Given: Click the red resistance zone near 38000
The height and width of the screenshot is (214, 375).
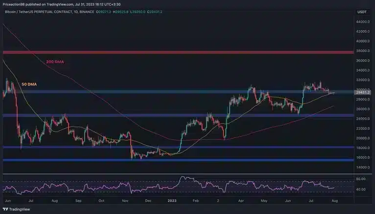Looking at the screenshot, I should click(x=176, y=52).
